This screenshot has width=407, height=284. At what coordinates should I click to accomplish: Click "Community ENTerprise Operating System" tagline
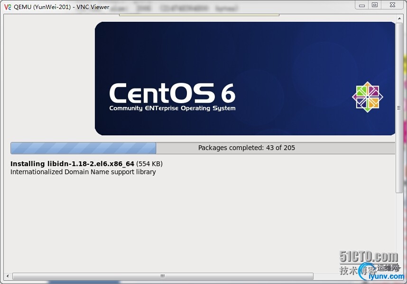172,108
